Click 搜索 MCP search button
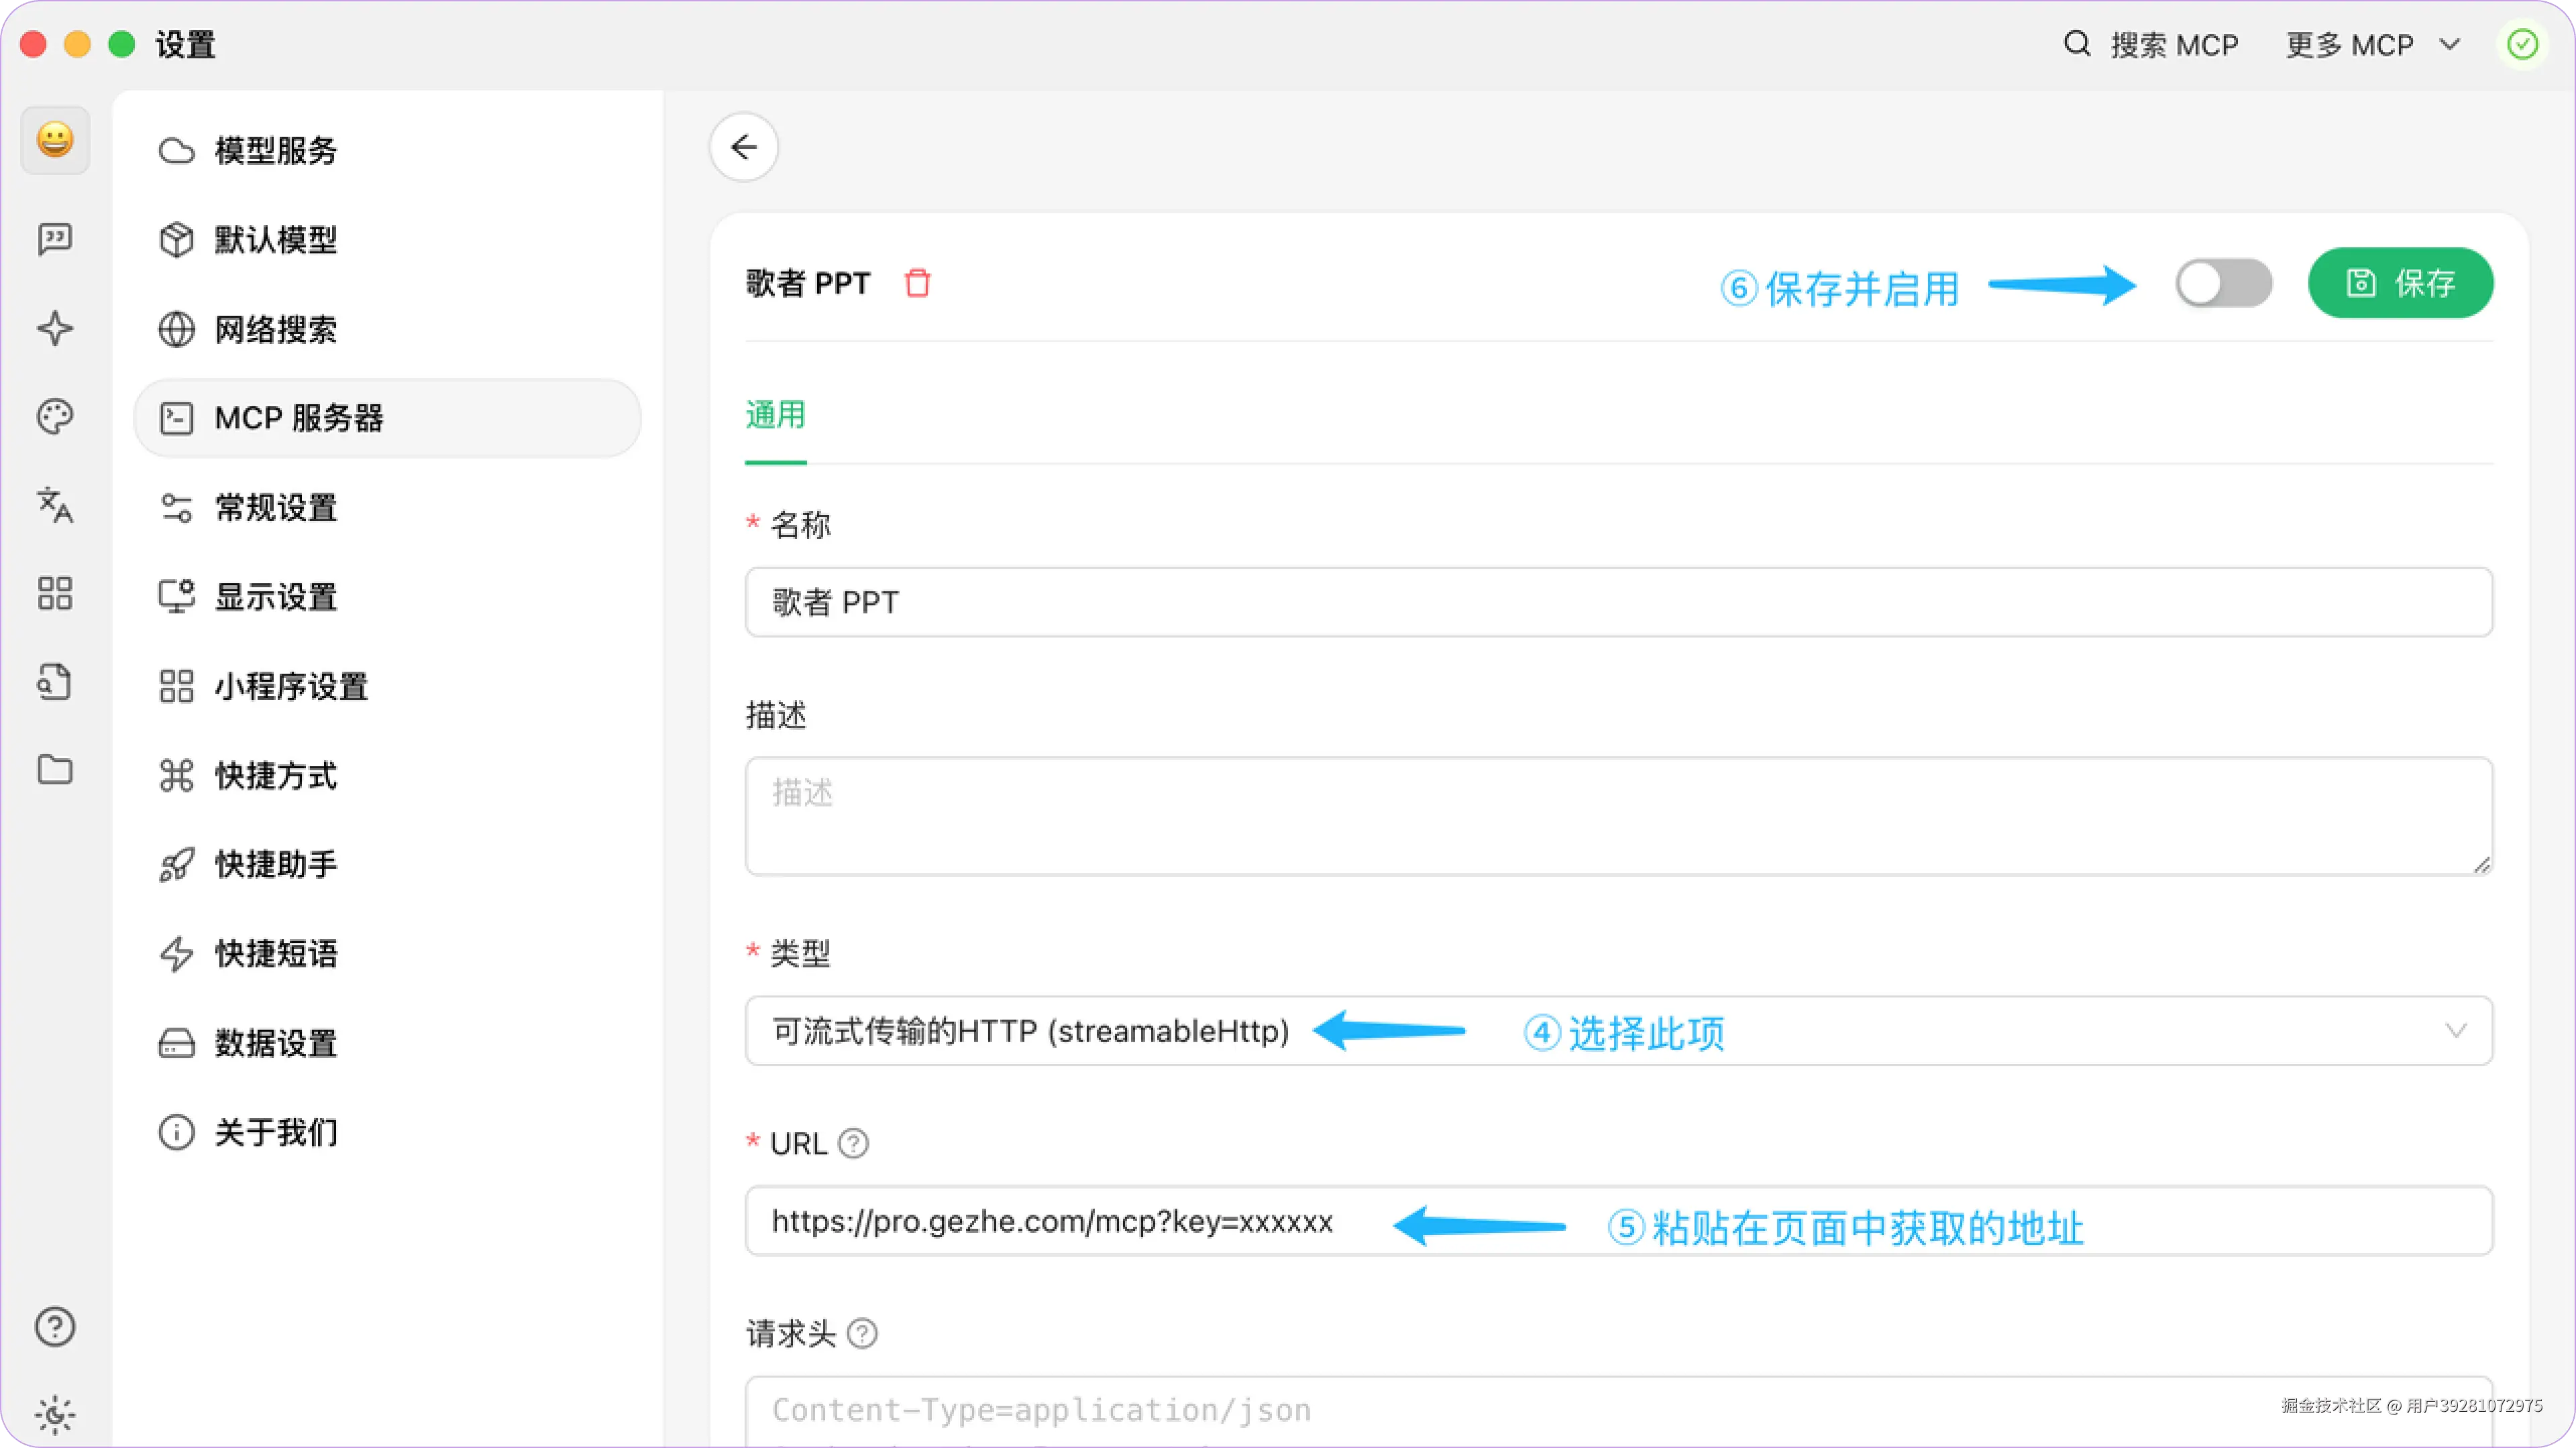Viewport: 2576px width, 1448px height. pyautogui.click(x=2151, y=45)
